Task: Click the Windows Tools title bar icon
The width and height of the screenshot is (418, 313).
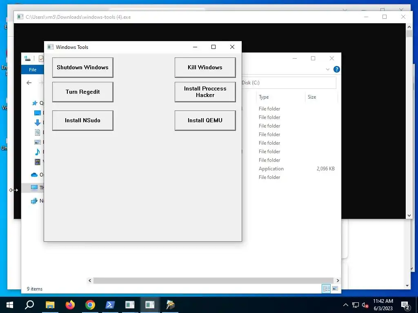Action: coord(50,47)
